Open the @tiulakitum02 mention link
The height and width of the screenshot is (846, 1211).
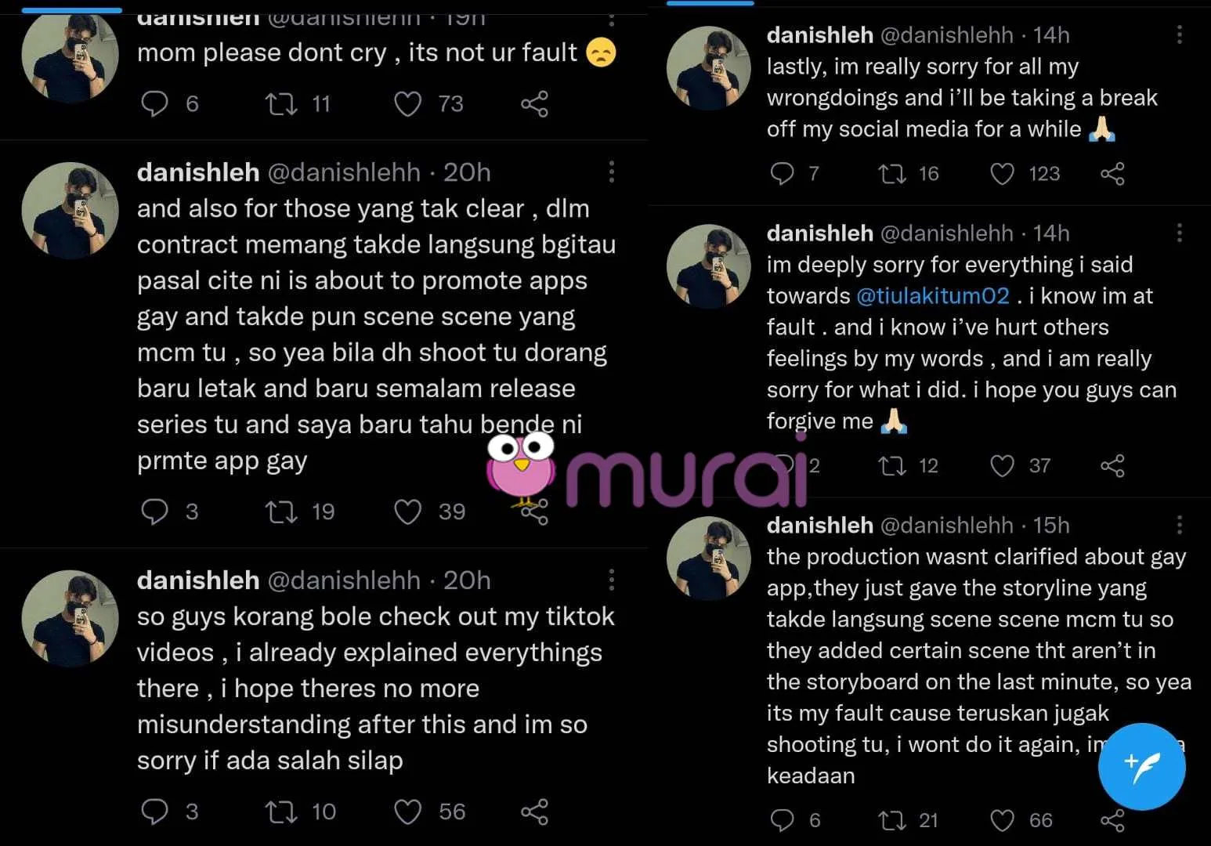point(933,296)
